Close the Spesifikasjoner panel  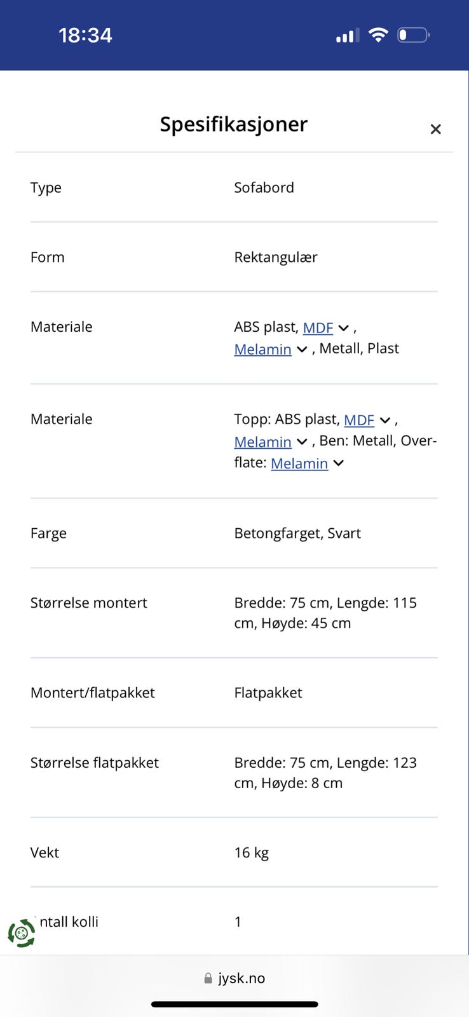[x=435, y=129]
